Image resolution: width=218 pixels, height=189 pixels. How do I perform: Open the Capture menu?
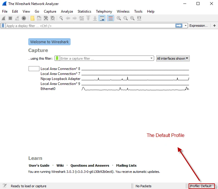tap(50, 11)
